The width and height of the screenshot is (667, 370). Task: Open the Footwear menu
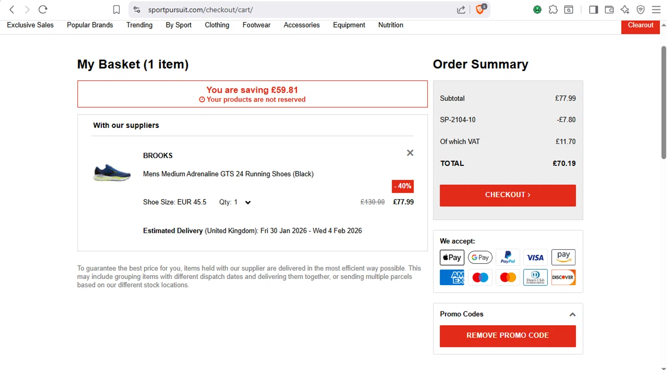(256, 25)
